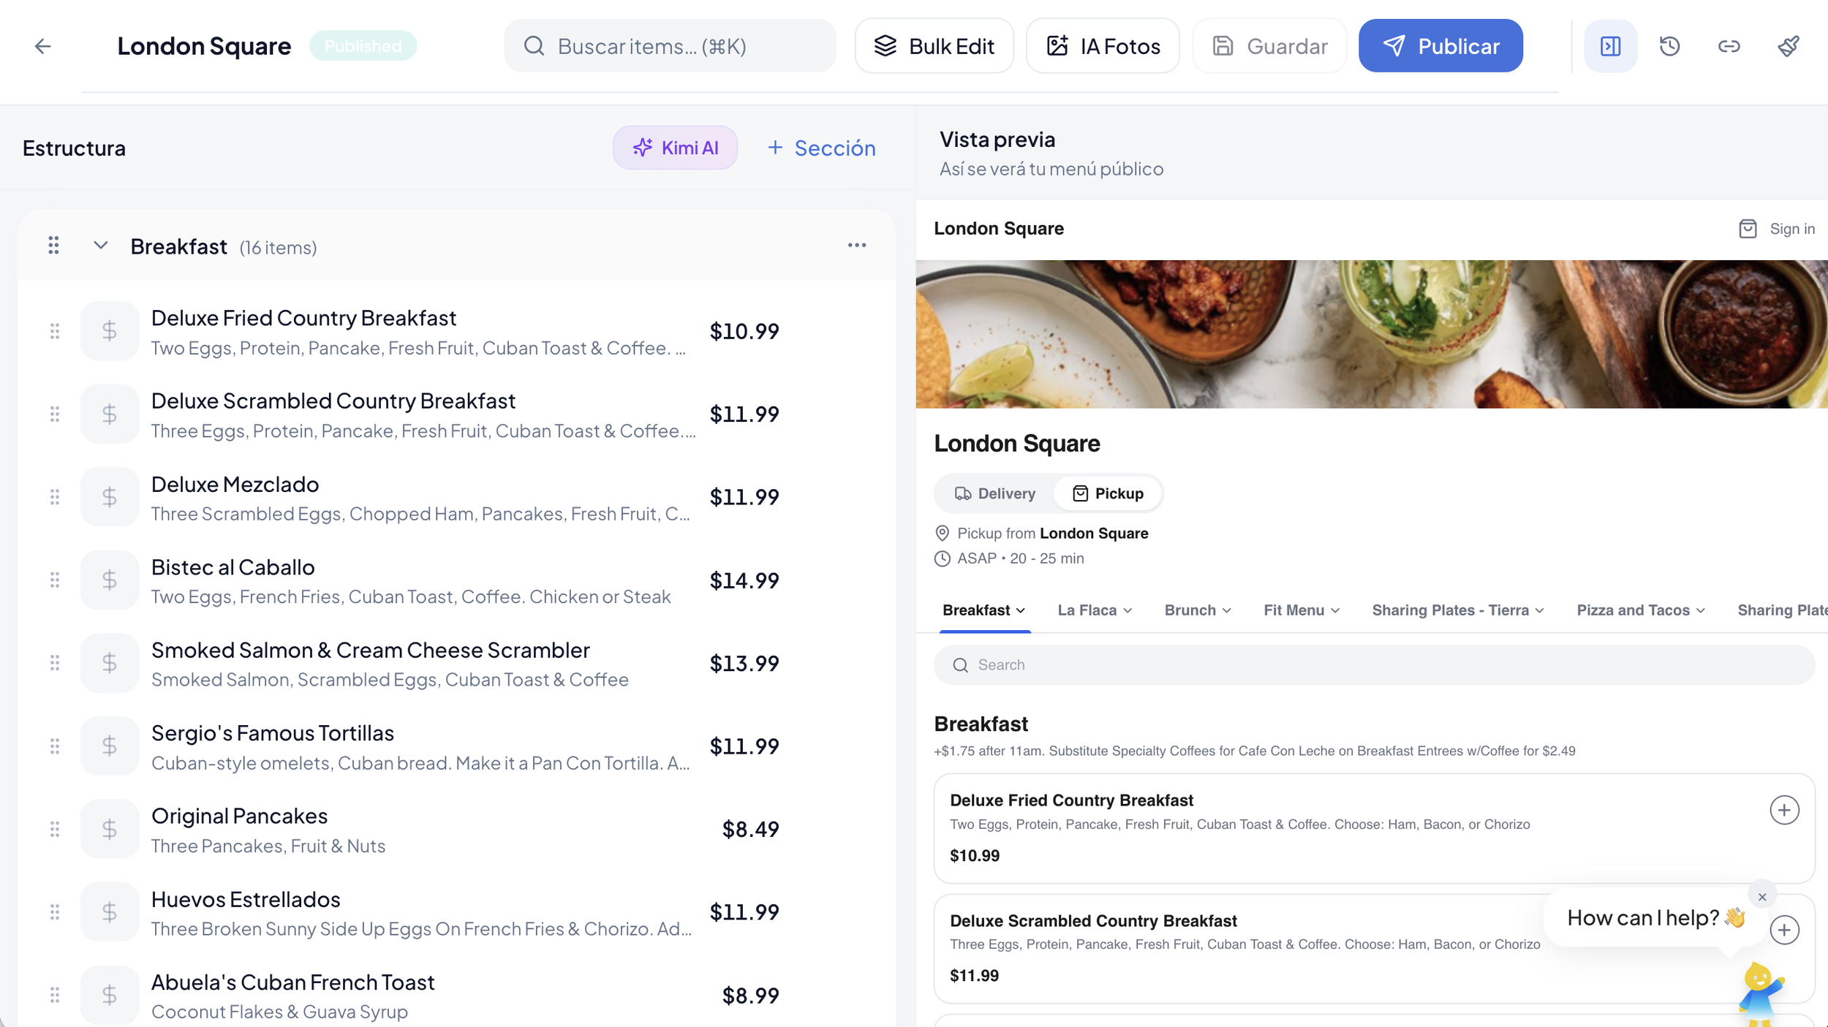Dismiss the 'How can I help?' bubble
This screenshot has height=1027, width=1828.
[x=1762, y=897]
